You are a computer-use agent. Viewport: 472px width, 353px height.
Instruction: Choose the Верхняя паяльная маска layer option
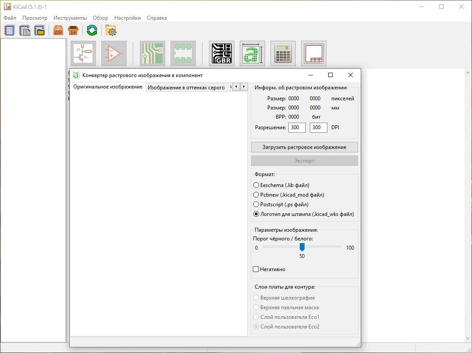point(286,307)
